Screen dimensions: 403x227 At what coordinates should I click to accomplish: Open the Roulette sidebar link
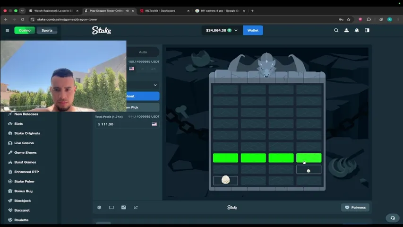(x=21, y=220)
